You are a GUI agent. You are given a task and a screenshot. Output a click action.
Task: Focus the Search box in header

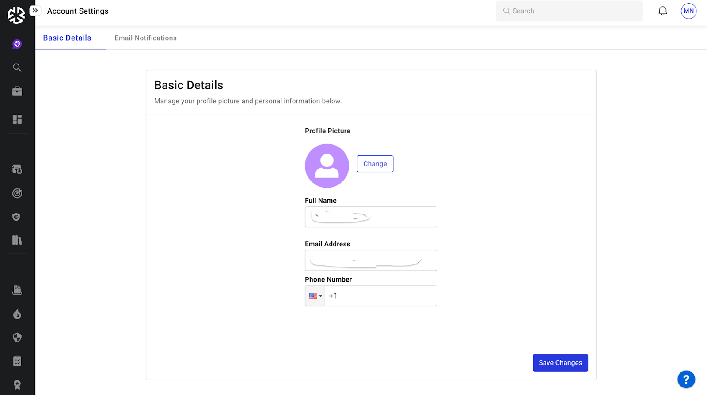coord(569,11)
